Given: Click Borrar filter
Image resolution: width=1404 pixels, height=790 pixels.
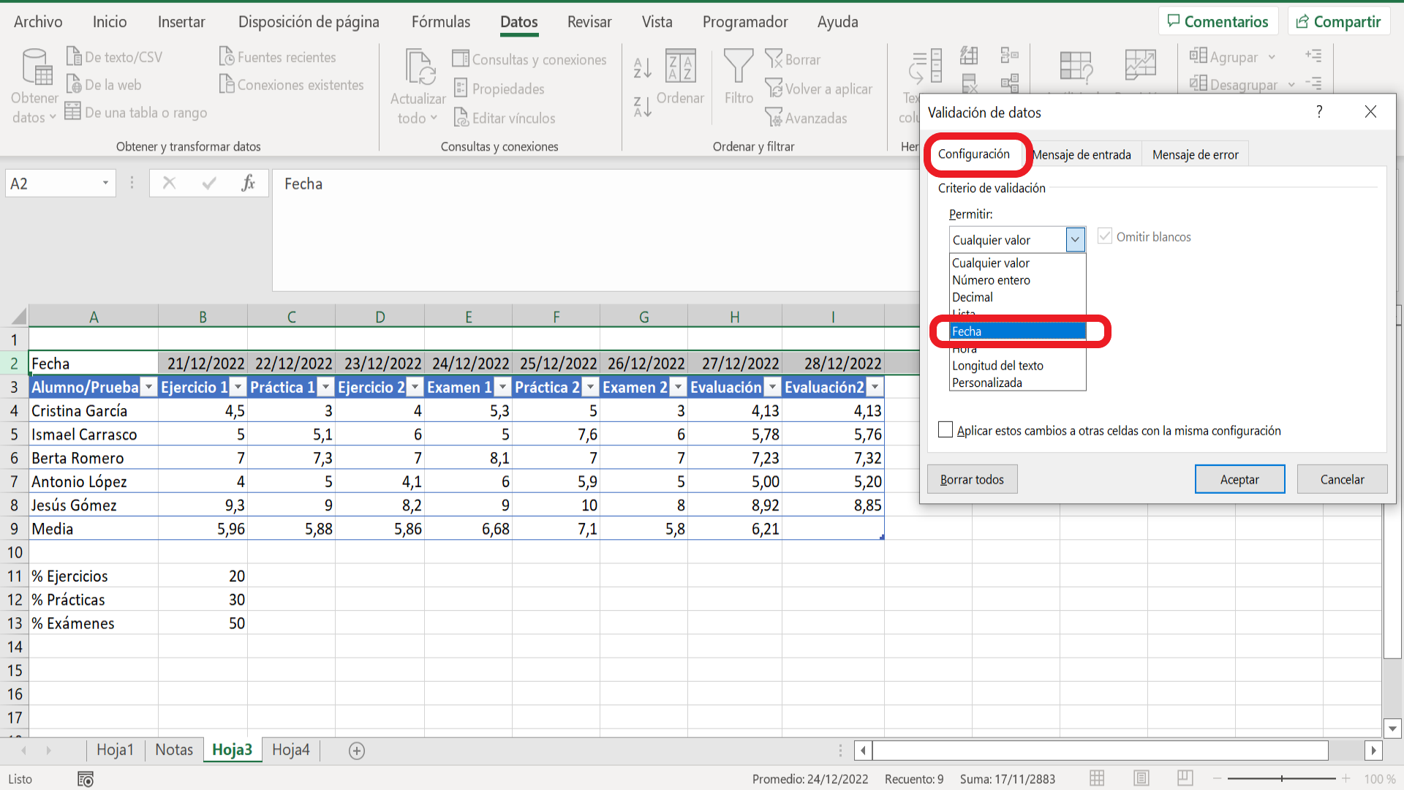Looking at the screenshot, I should coord(793,59).
